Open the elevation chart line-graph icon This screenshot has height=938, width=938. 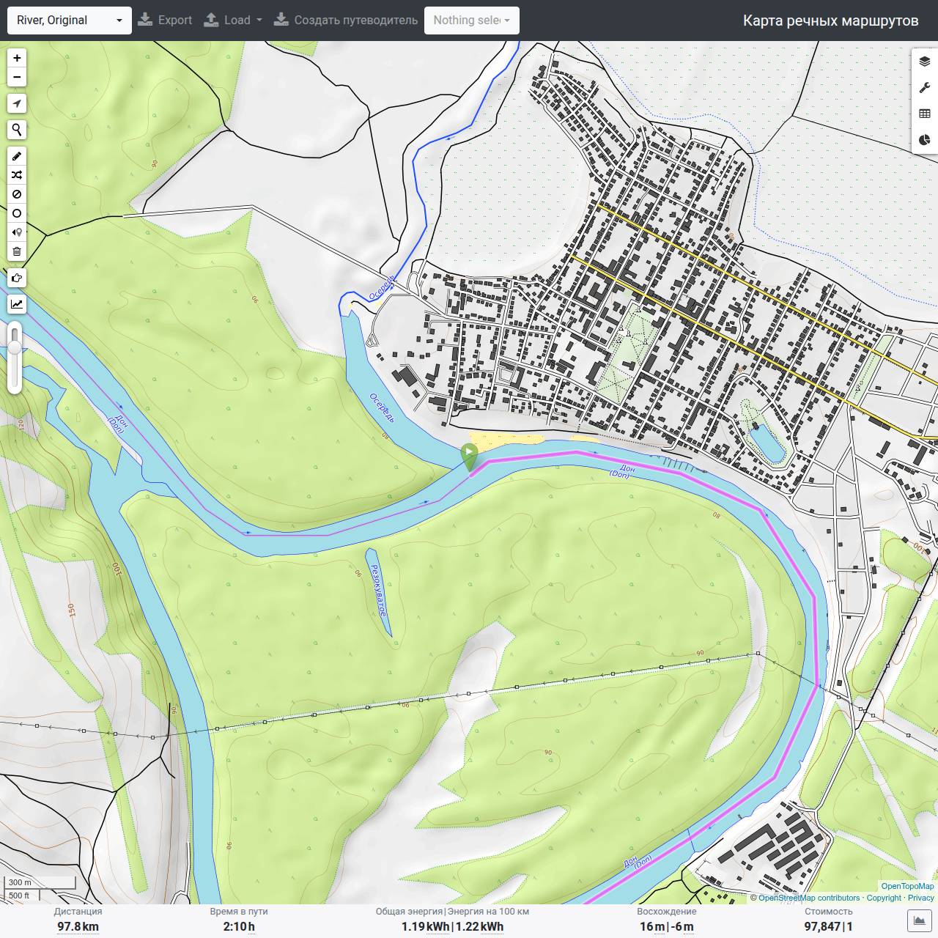(x=17, y=304)
